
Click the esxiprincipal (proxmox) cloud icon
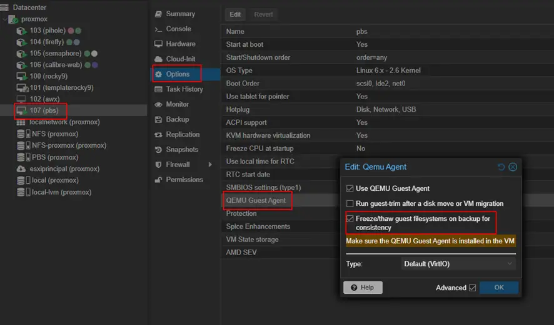pyautogui.click(x=21, y=169)
